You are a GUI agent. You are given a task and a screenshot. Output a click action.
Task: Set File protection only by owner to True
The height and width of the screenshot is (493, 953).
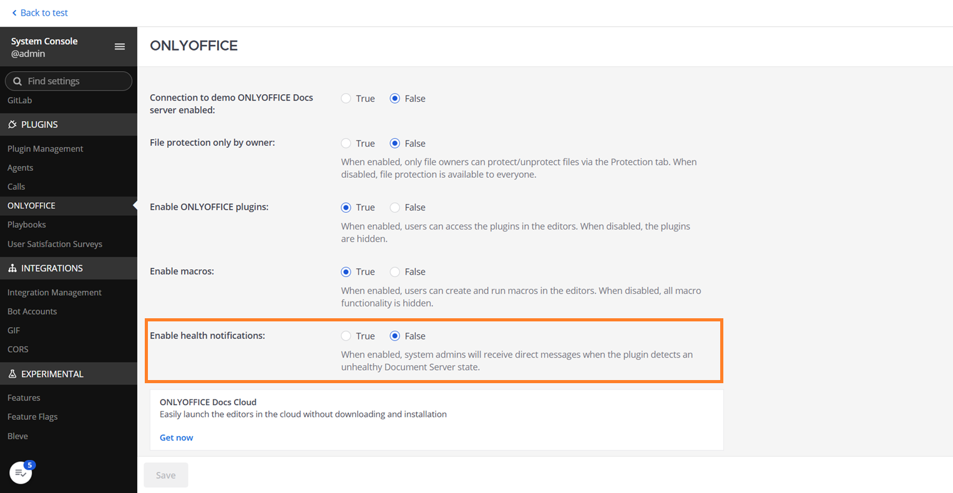pos(346,144)
